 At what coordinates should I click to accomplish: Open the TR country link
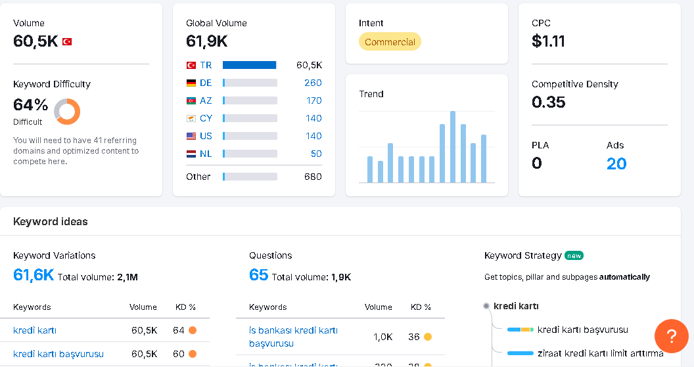point(206,66)
